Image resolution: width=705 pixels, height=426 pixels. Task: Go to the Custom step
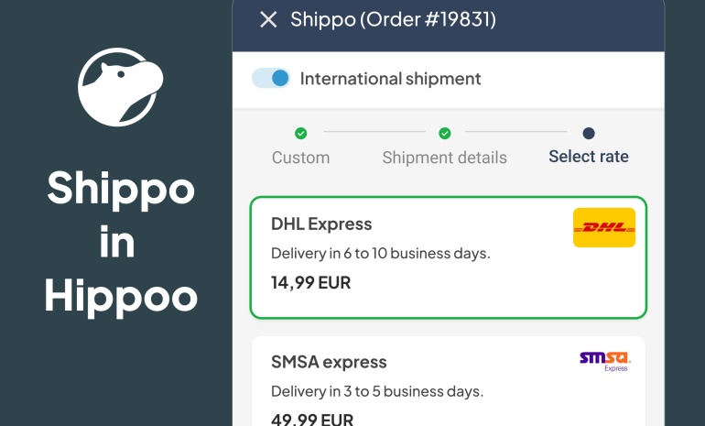(x=301, y=158)
